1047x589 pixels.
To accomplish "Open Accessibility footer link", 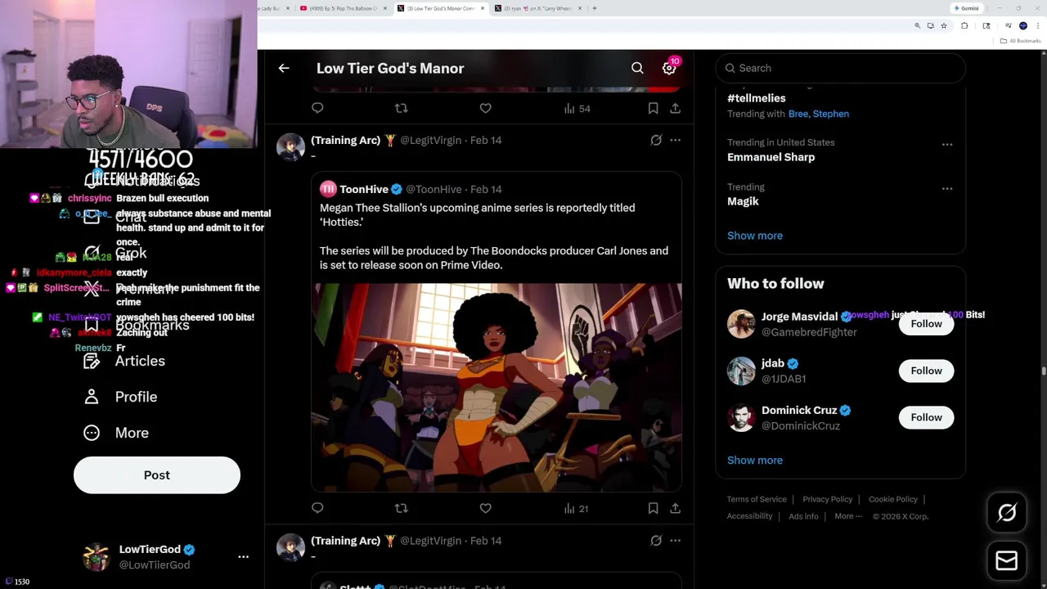I will [749, 516].
